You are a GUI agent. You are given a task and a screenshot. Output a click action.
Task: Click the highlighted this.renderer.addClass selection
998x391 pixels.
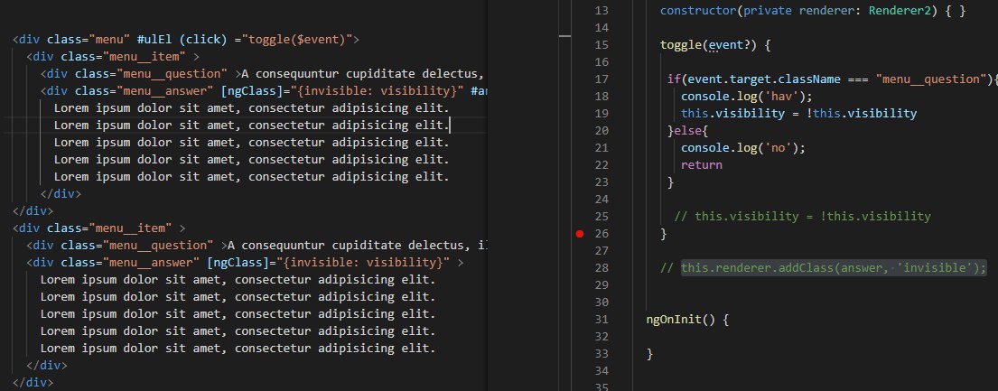833,268
